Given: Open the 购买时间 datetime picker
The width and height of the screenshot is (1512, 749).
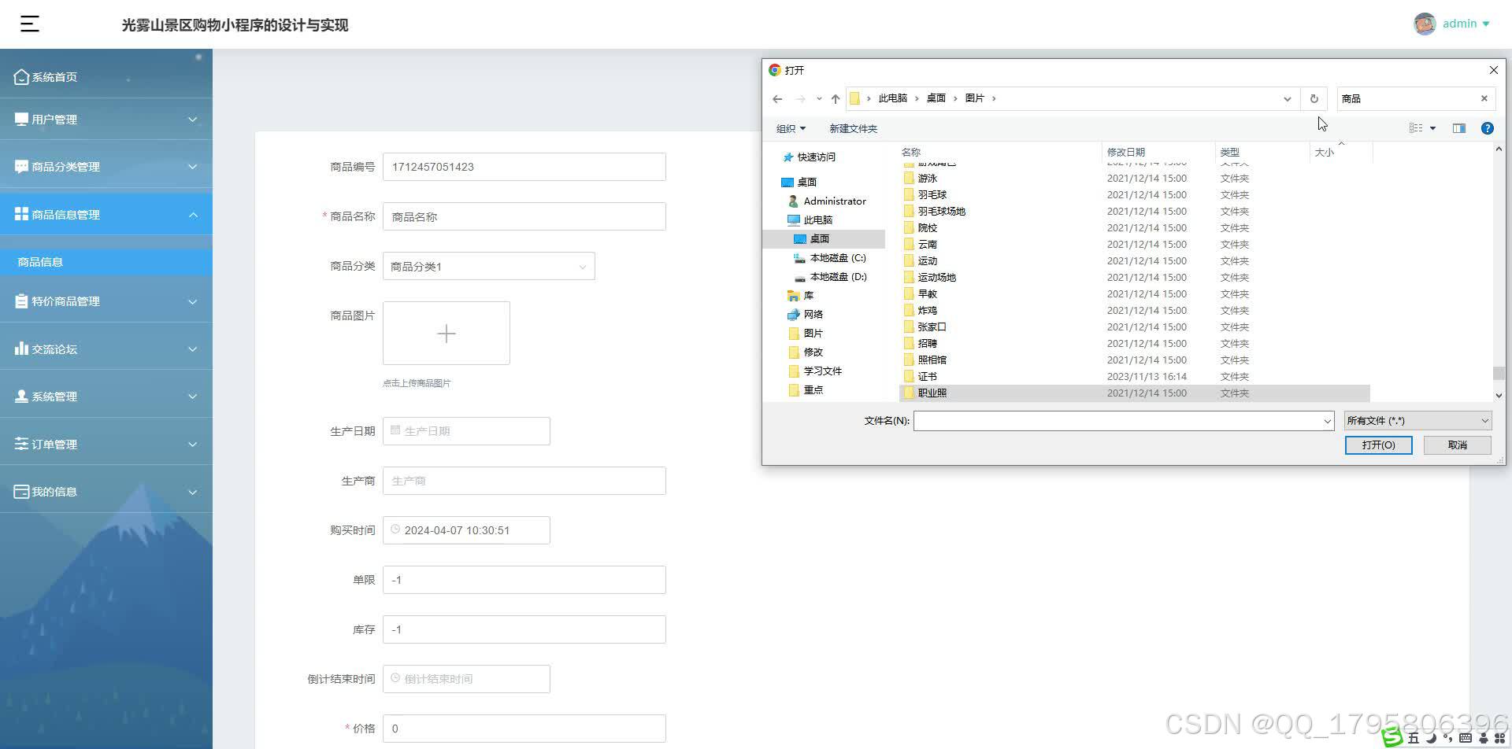Looking at the screenshot, I should 466,530.
